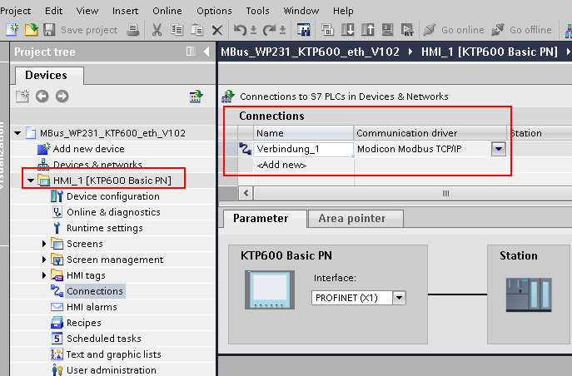
Task: Open the Edit menu
Action: click(x=53, y=11)
